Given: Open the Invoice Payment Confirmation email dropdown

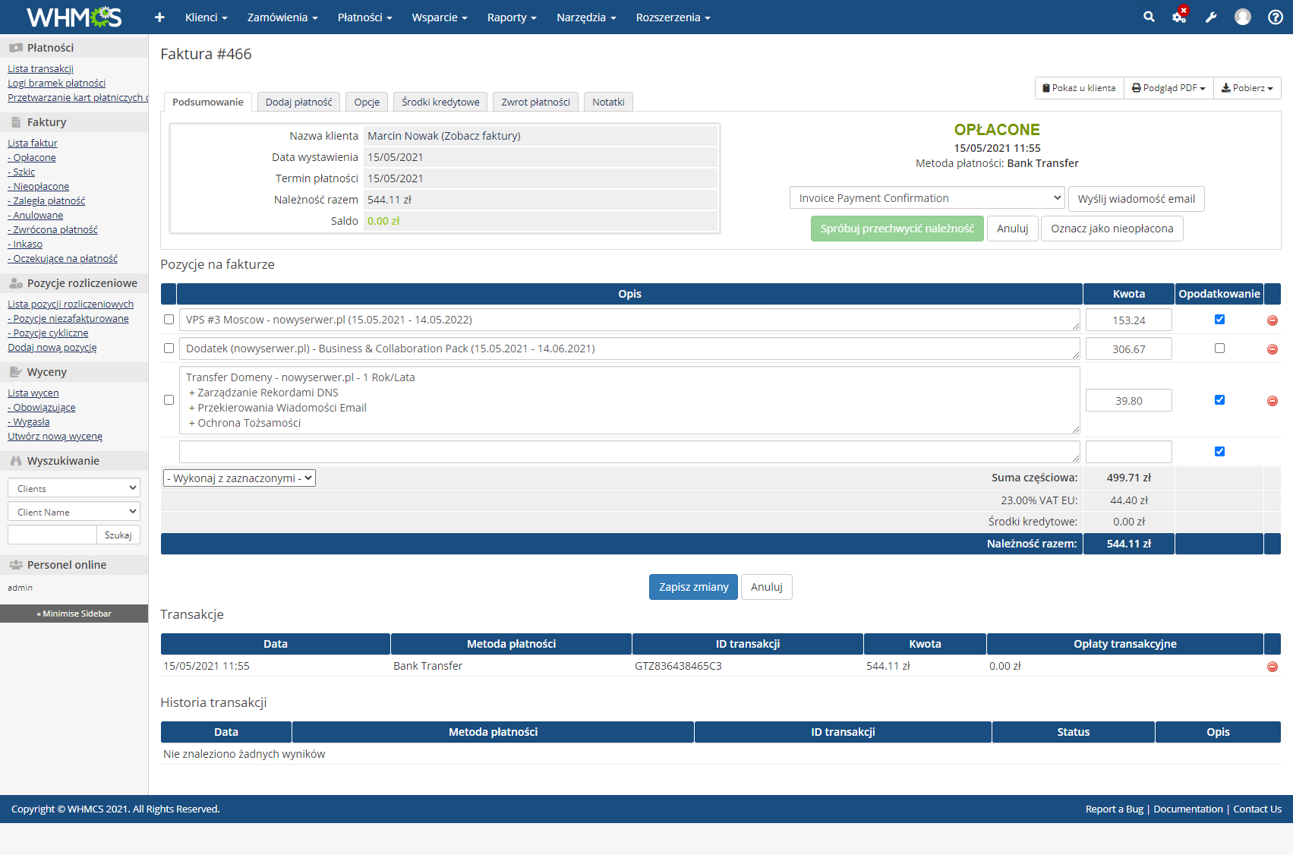Looking at the screenshot, I should [x=926, y=197].
